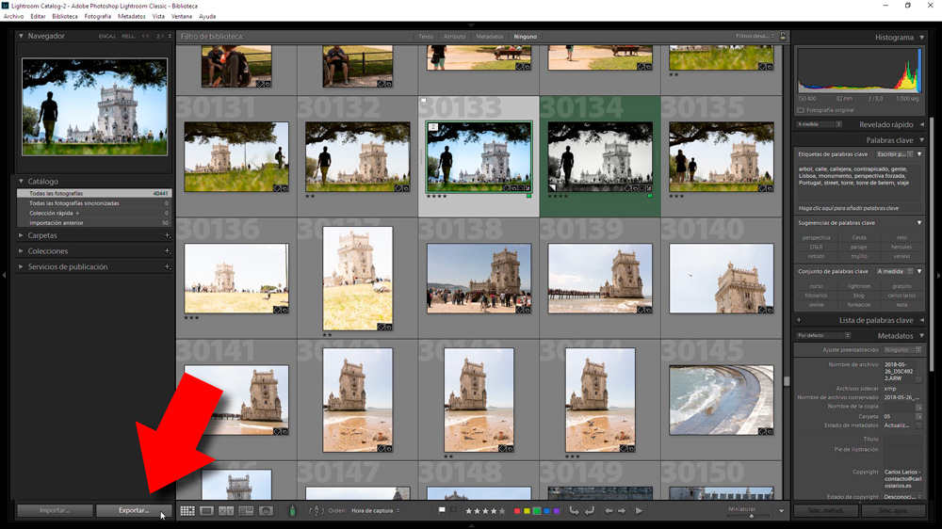The height and width of the screenshot is (529, 942).
Task: Switch to Loupe view icon
Action: [206, 511]
